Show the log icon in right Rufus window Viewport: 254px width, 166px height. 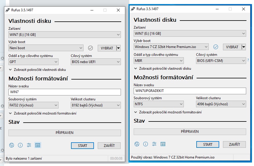163,144
